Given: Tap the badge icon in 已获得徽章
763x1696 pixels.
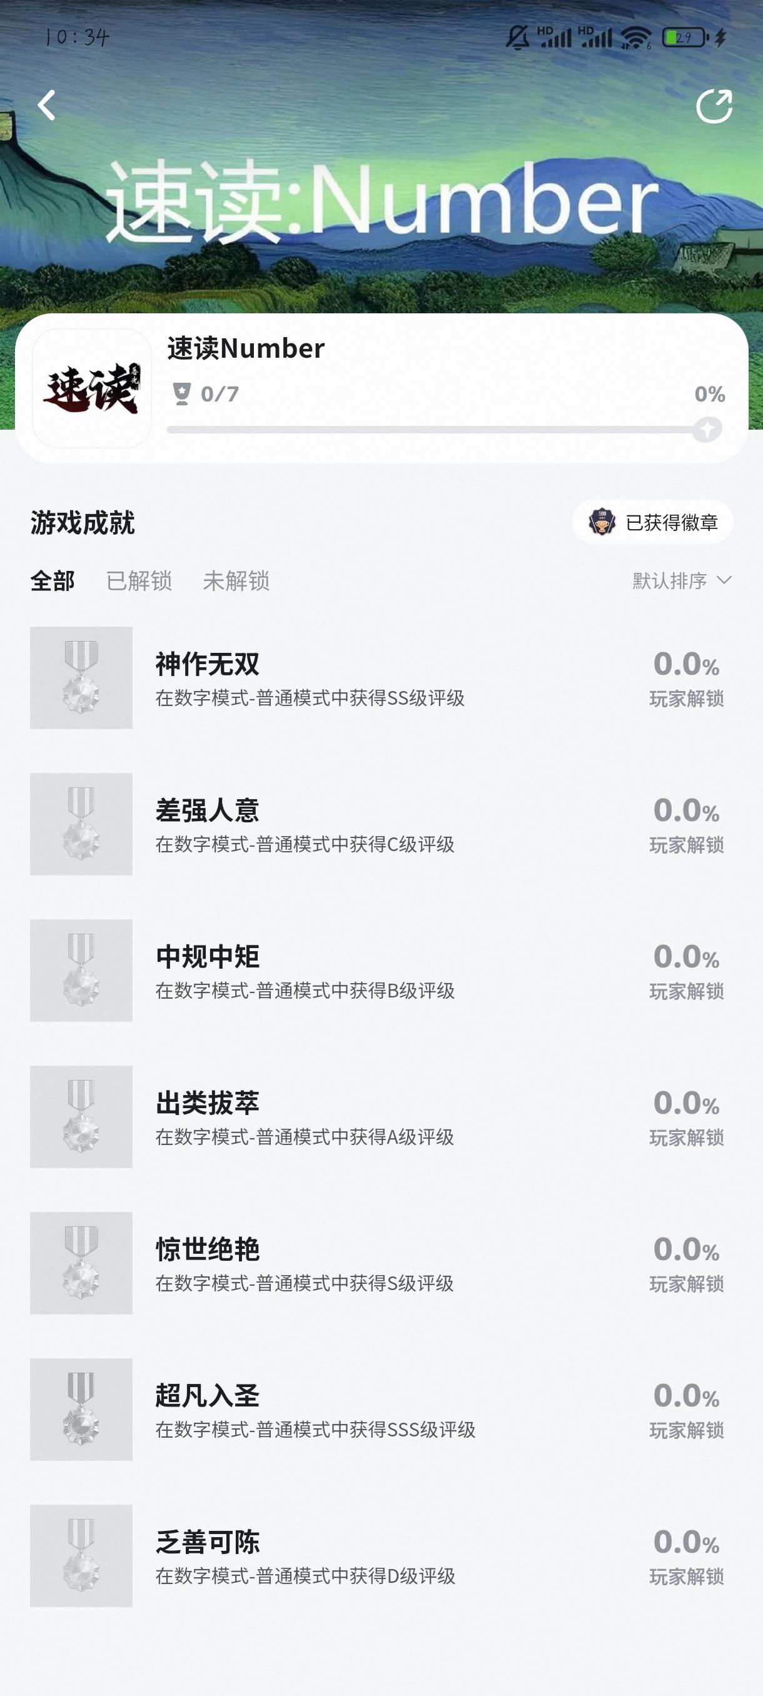Looking at the screenshot, I should click(x=602, y=522).
